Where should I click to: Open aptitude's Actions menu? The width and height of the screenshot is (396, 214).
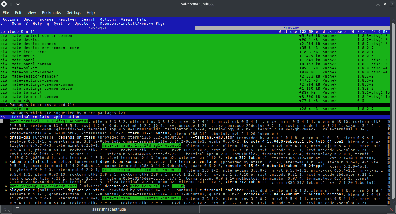coord(11,19)
